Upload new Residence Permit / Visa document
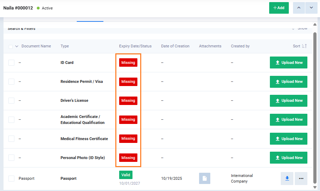The width and height of the screenshot is (320, 191). point(288,81)
